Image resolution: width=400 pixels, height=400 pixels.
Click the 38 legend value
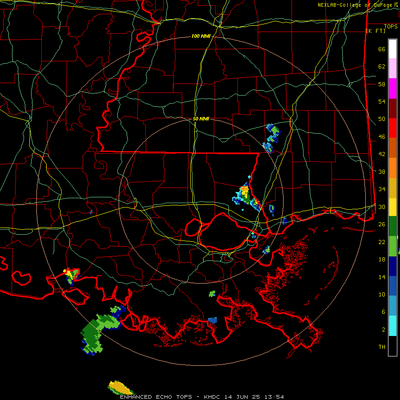382,172
